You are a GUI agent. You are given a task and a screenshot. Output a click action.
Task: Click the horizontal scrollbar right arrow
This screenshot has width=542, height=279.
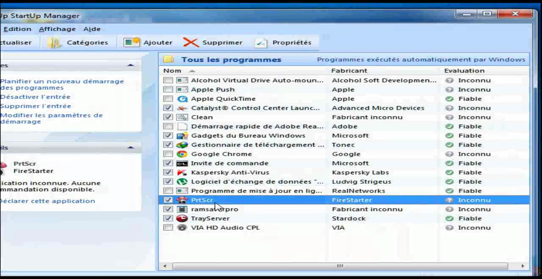pyautogui.click(x=523, y=266)
